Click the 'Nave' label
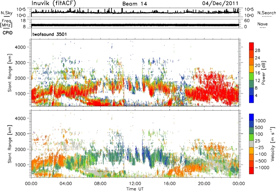The height and width of the screenshot is (191, 276). point(263,24)
